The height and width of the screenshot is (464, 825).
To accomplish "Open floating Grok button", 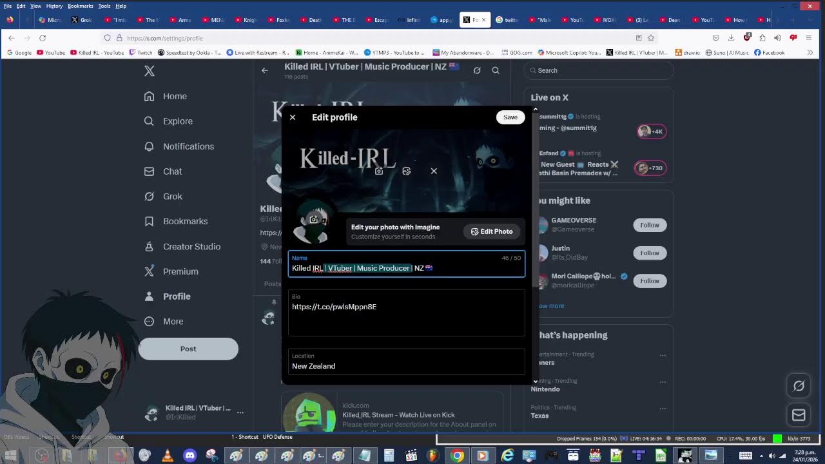I will click(799, 386).
